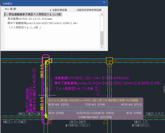Viewport: 165px width, 133px height.
Task: Select the 2⌀32+2⌀28 bottom rebar label
Action: pyautogui.click(x=77, y=122)
